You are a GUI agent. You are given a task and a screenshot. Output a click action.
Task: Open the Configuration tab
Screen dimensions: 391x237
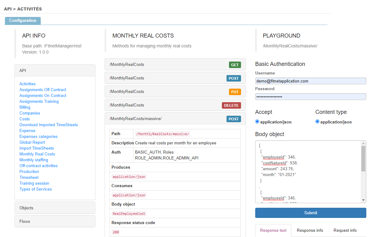coord(23,21)
